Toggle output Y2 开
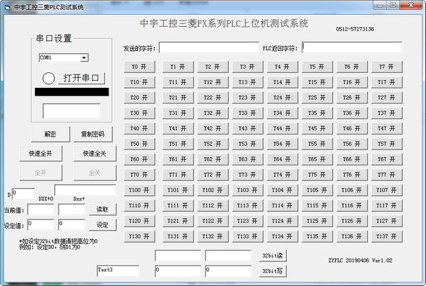Viewport: 426px width, 286px height. point(213,67)
